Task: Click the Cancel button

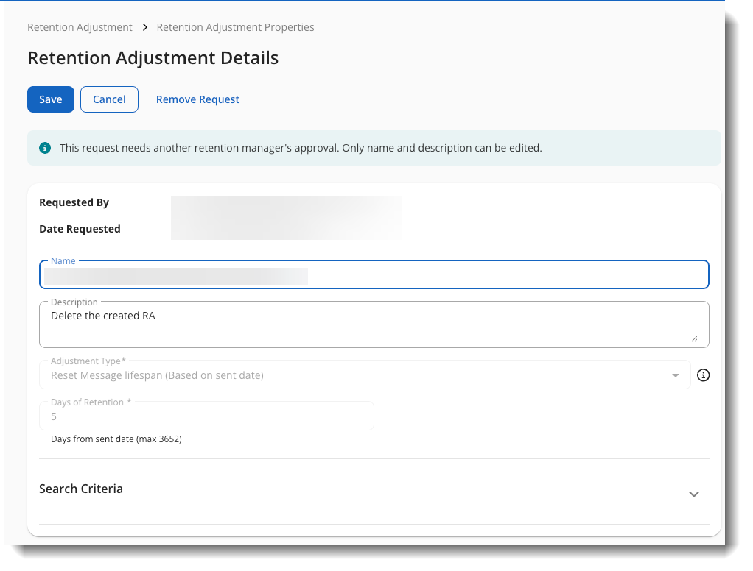Action: [109, 99]
